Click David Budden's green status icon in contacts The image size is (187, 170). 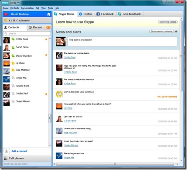click(x=13, y=56)
